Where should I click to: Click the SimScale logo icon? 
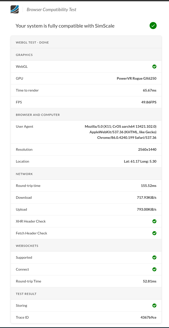15,9
